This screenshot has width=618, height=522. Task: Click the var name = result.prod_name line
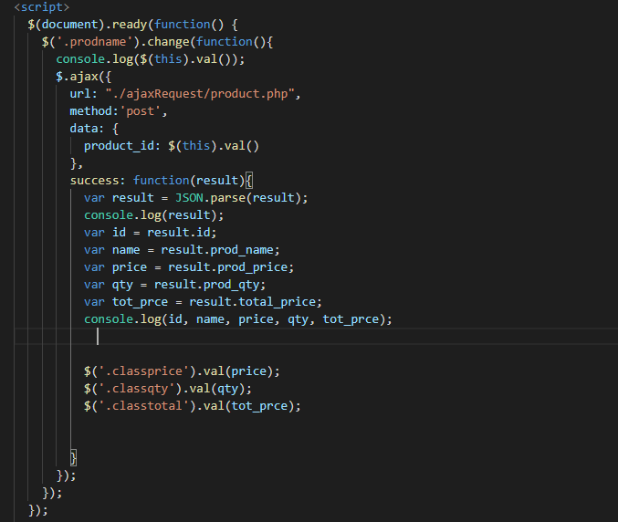[x=182, y=250]
